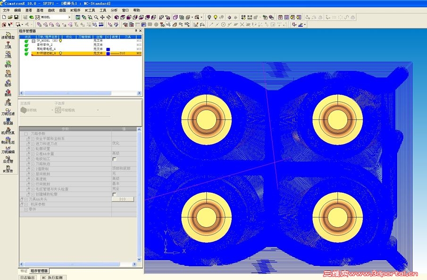Select the 刀具 cutter sidebar icon

(8, 45)
